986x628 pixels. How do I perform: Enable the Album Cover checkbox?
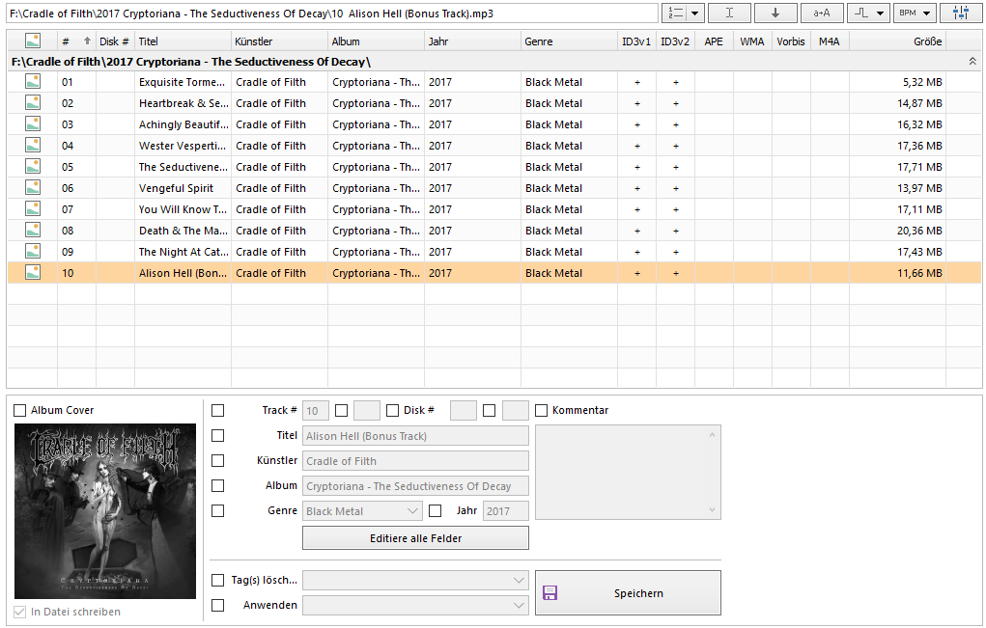click(20, 410)
